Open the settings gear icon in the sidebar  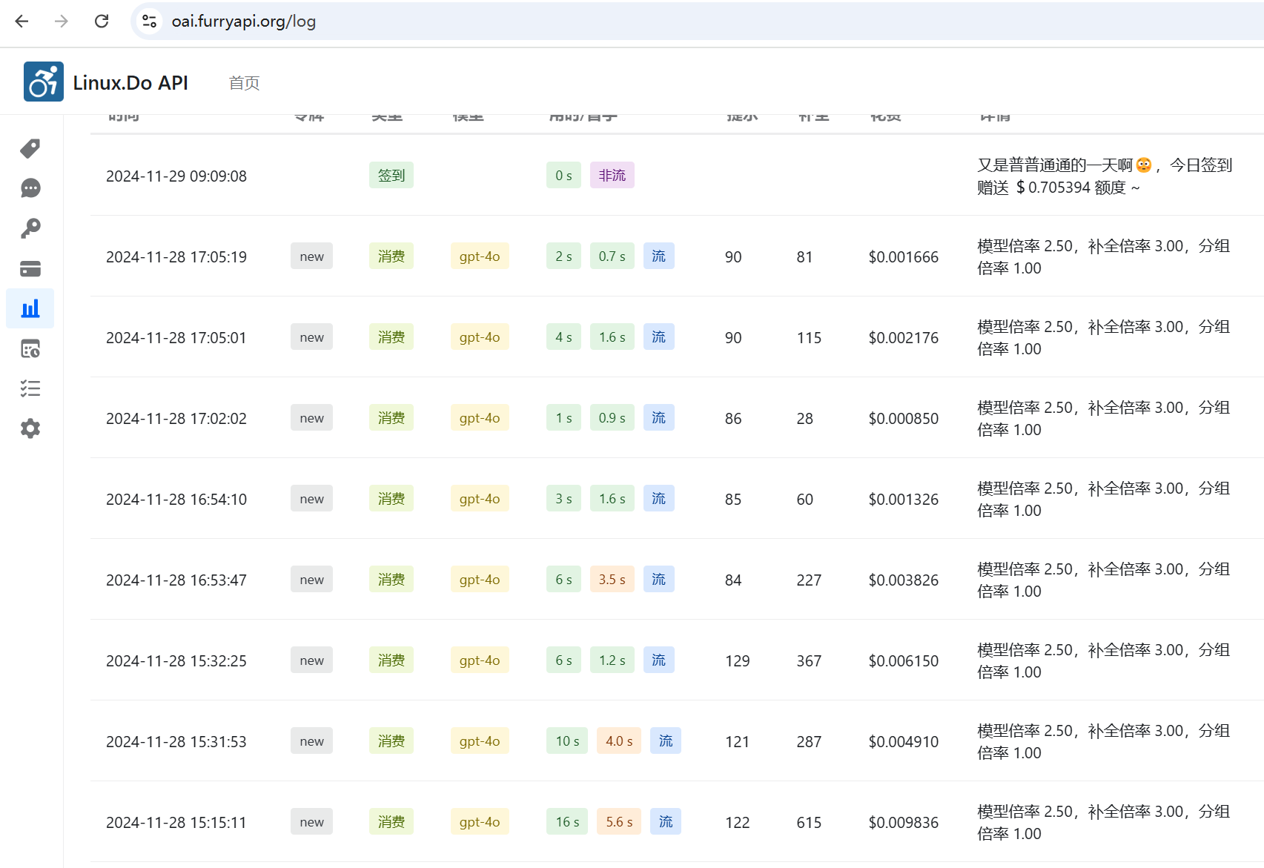(30, 428)
